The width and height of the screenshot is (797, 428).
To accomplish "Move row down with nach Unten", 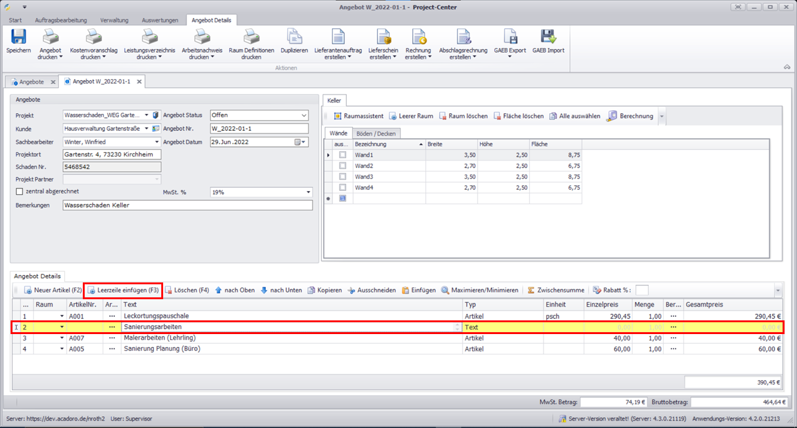I will point(281,290).
